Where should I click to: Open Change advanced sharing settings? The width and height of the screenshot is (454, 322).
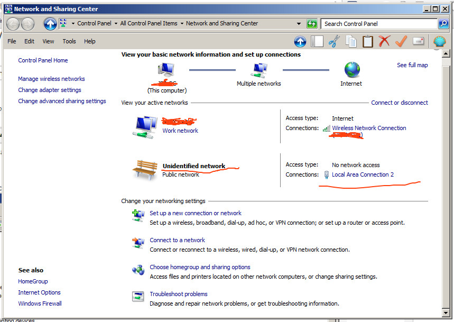click(x=62, y=101)
